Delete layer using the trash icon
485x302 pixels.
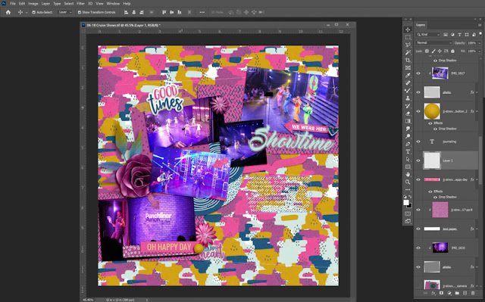tap(473, 293)
